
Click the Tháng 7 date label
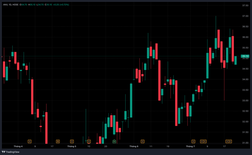pos(191,146)
